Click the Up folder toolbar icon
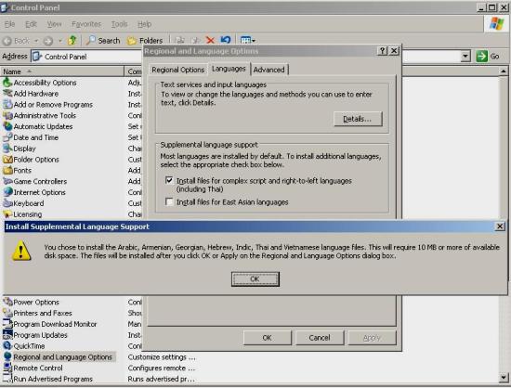 point(72,40)
